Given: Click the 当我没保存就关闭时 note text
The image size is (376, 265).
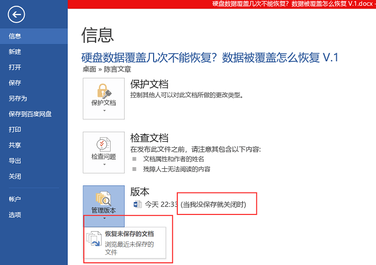Looking at the screenshot, I should pyautogui.click(x=213, y=204).
